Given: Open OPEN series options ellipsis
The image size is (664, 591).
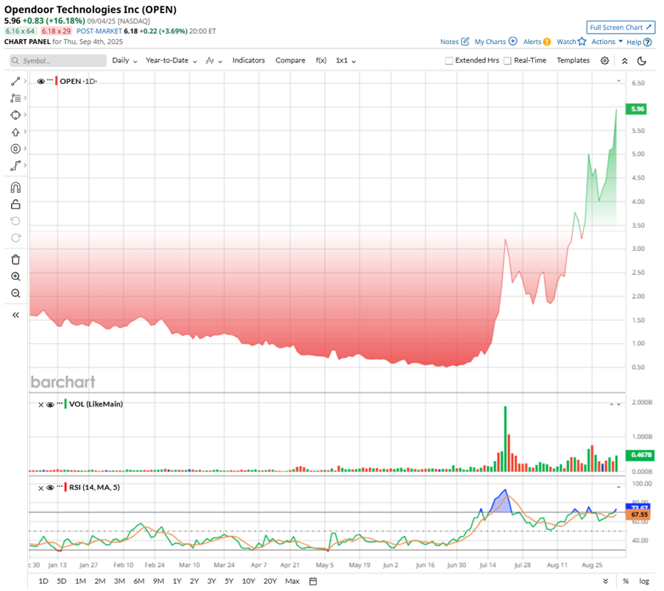Looking at the screenshot, I should (x=50, y=80).
